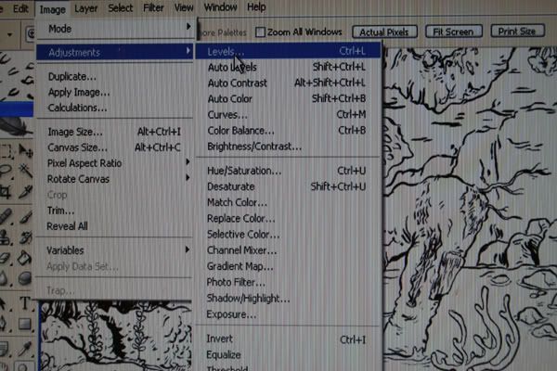The image size is (557, 371).
Task: Click the Print Size button
Action: click(x=517, y=32)
